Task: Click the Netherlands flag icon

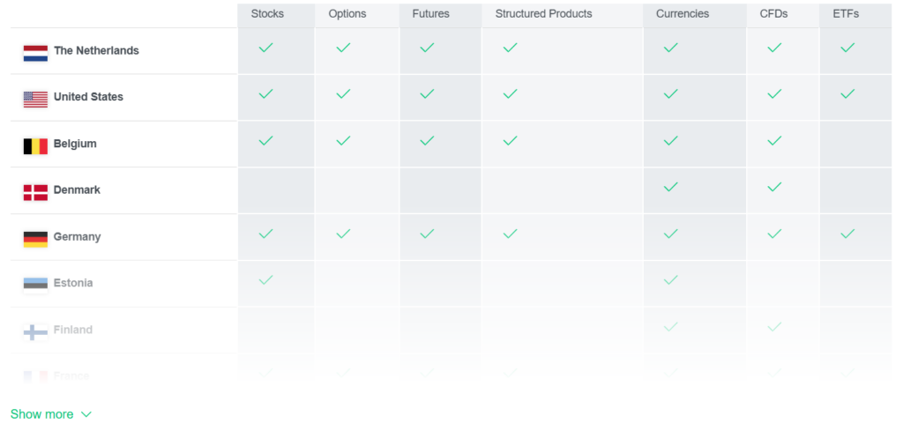Action: click(35, 53)
